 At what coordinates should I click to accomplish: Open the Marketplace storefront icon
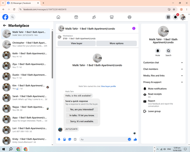point(112,17)
